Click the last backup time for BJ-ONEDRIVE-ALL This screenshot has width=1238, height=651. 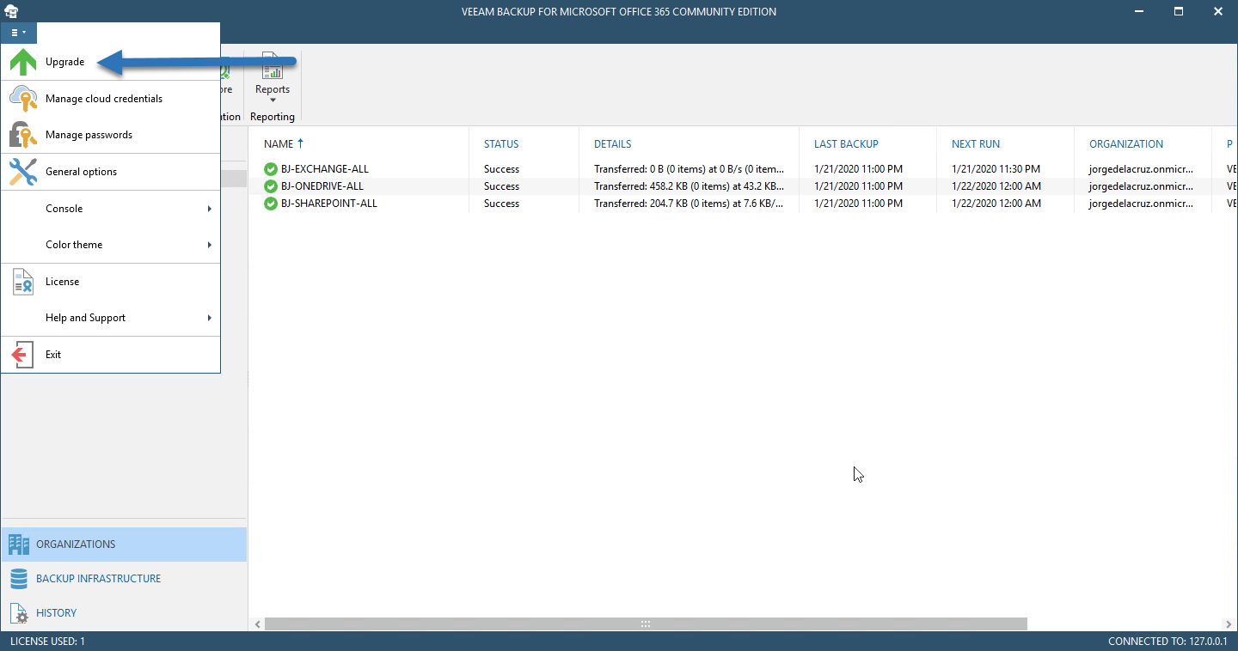pos(859,186)
